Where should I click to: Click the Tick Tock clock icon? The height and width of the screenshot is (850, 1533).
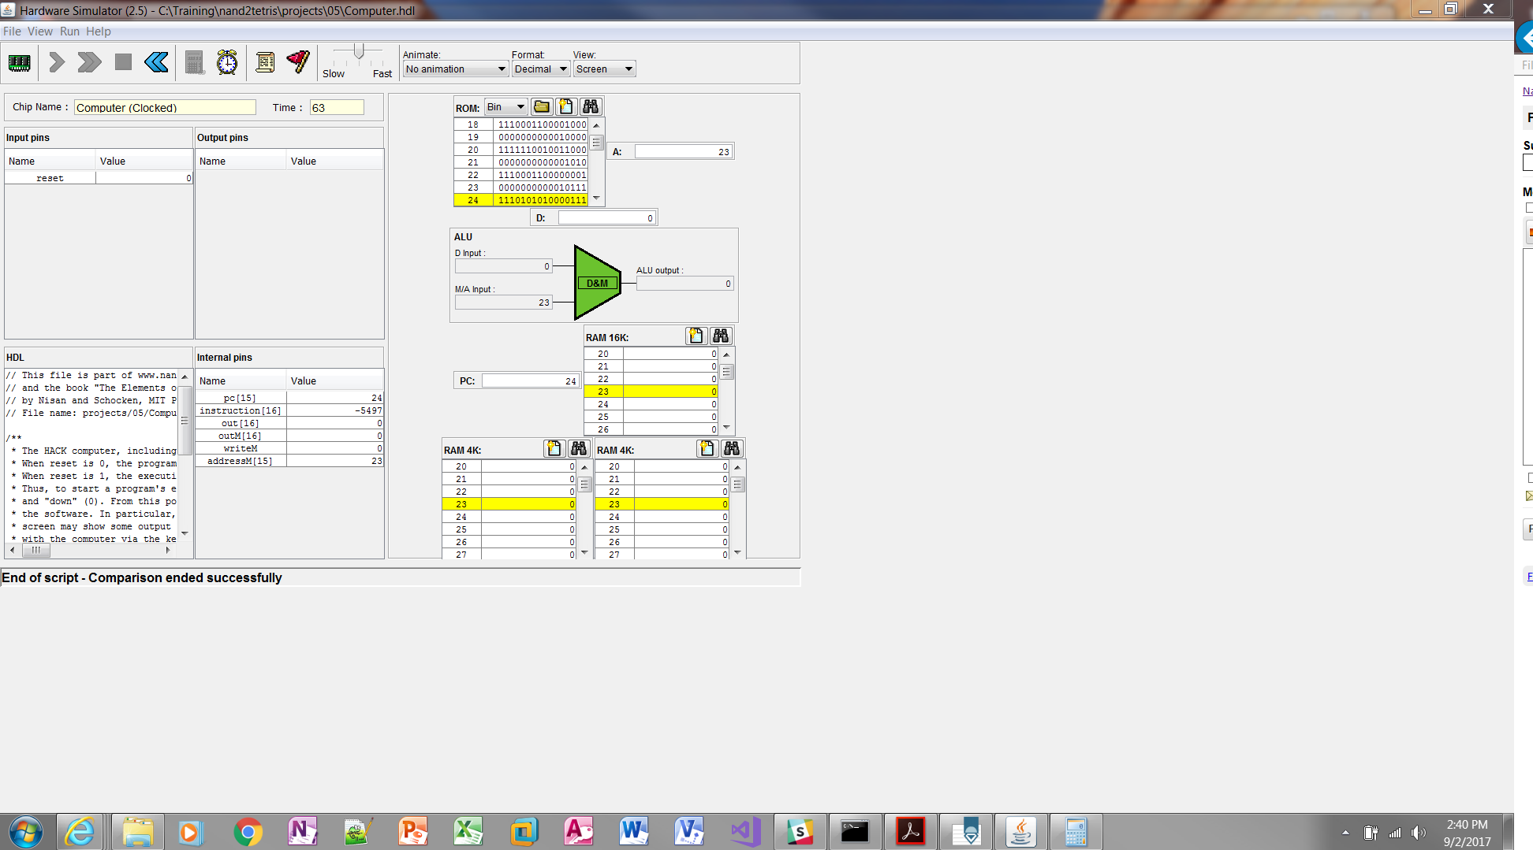tap(227, 62)
